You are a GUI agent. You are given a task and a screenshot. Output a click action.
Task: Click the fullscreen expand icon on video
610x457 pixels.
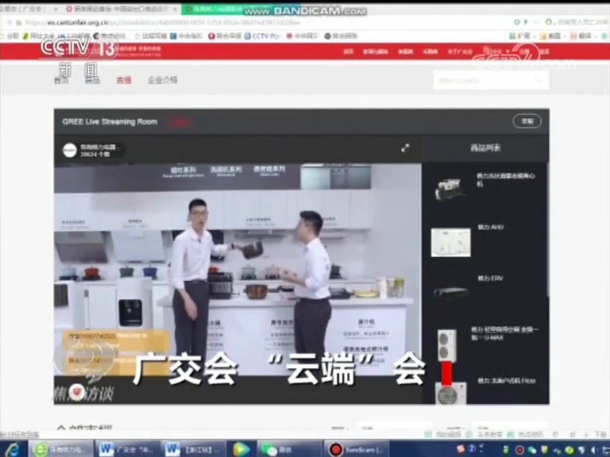(405, 148)
